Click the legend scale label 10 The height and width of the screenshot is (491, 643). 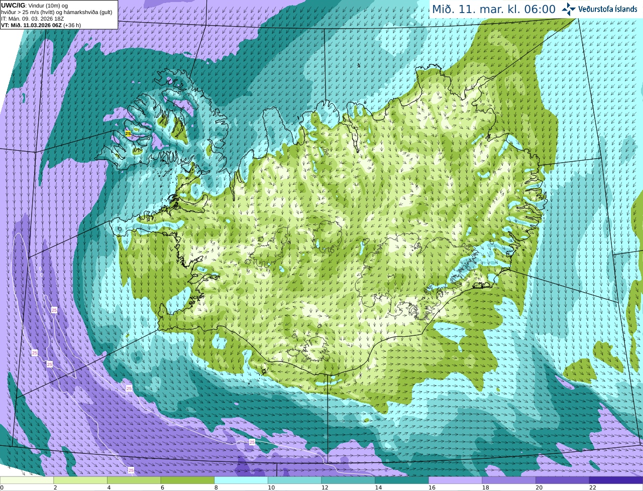point(271,487)
